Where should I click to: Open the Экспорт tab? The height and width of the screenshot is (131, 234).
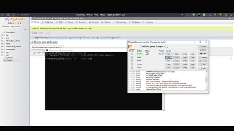click(x=94, y=22)
